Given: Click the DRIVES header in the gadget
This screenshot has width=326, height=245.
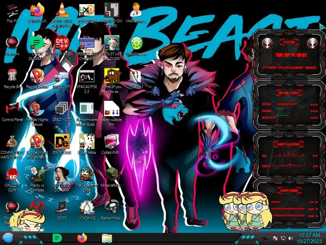Looking at the screenshot, I should click(289, 191).
